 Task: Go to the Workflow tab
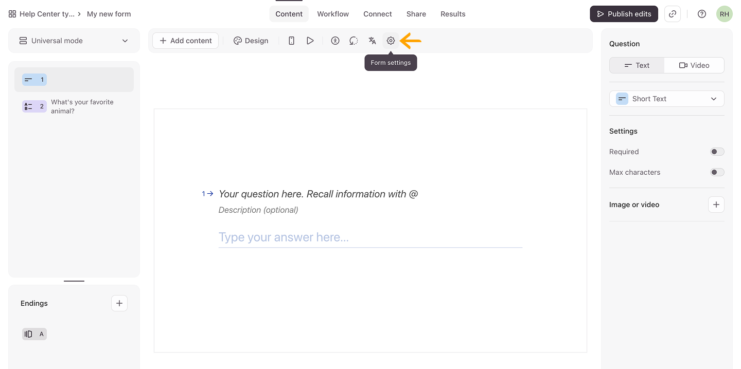pos(332,14)
